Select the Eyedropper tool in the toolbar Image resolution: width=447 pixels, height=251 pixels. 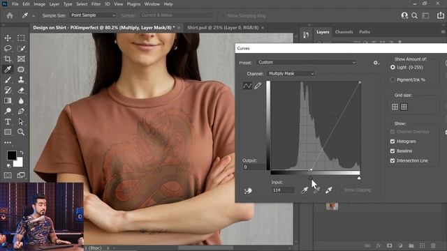[x=8, y=69]
